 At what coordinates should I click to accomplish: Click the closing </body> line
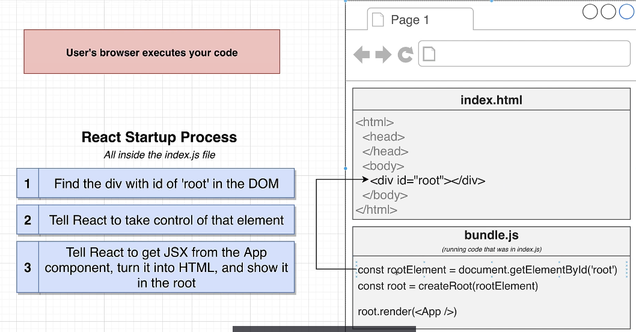tap(385, 195)
